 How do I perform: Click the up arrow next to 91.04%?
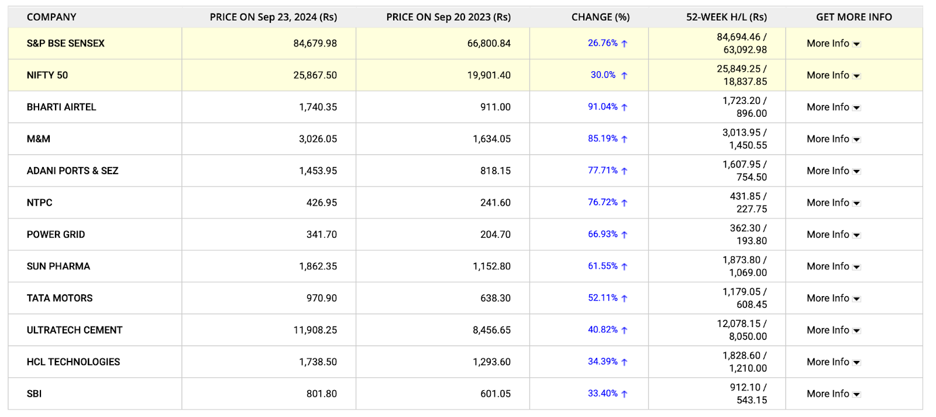pyautogui.click(x=624, y=107)
